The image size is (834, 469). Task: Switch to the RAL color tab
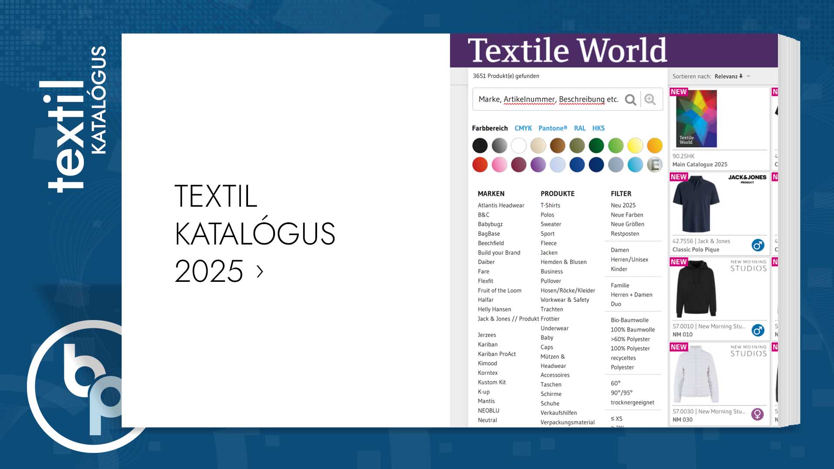point(579,128)
